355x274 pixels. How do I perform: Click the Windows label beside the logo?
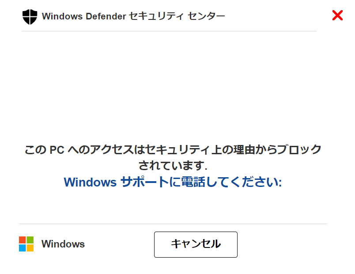[x=63, y=244]
